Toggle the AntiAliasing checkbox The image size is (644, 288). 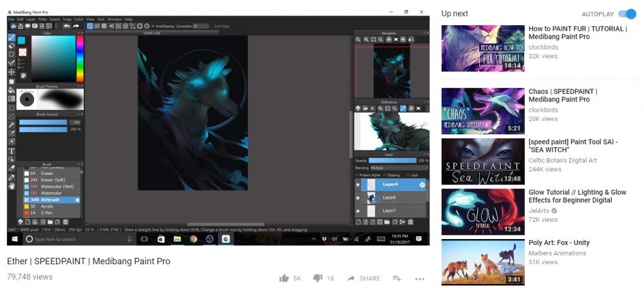click(153, 26)
